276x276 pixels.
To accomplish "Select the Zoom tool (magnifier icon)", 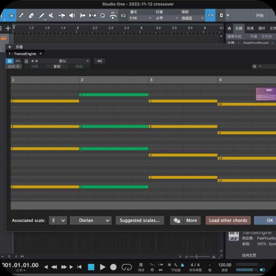I will coord(102,16).
